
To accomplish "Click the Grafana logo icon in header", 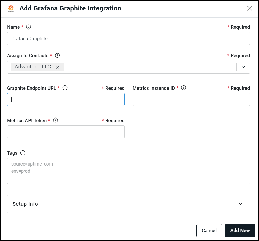I will coord(11,9).
